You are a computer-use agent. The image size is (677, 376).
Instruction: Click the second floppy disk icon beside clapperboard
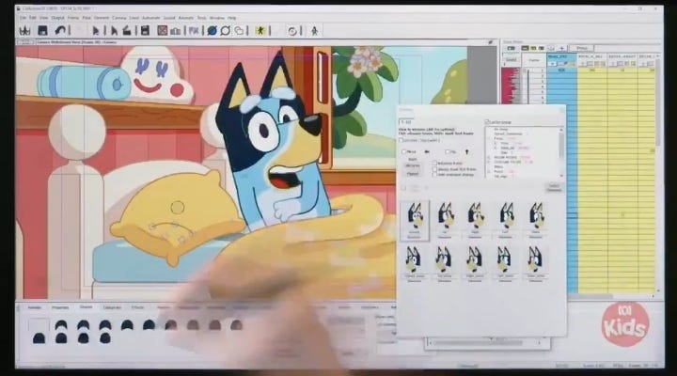[x=145, y=31]
